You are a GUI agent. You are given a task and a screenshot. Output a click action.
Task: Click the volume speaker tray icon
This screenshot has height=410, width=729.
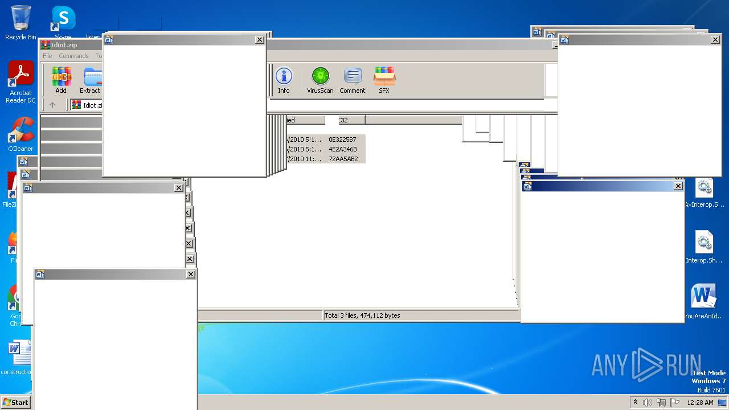tap(648, 403)
